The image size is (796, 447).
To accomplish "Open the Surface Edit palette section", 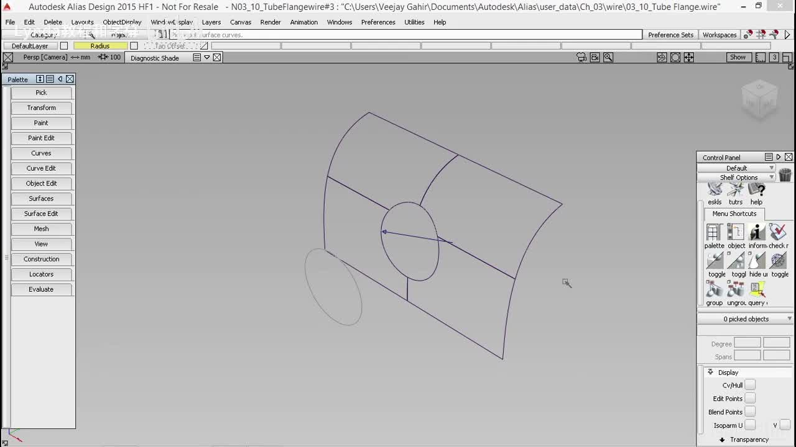I will pyautogui.click(x=41, y=214).
